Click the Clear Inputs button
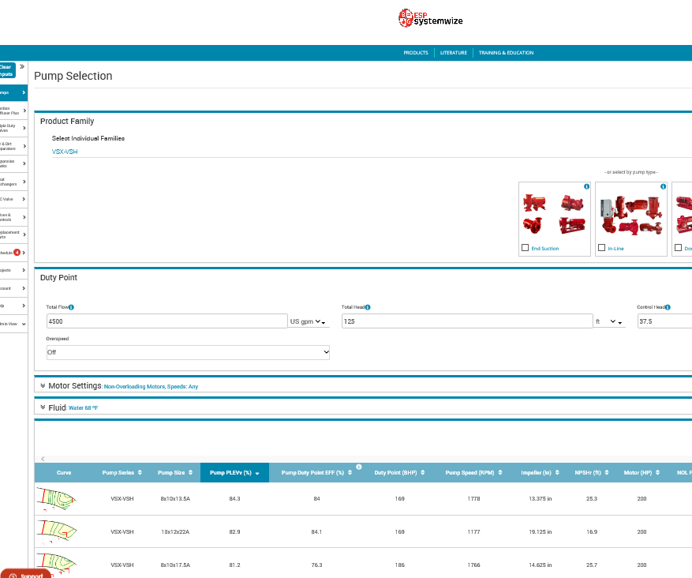The height and width of the screenshot is (578, 692). [x=7, y=70]
